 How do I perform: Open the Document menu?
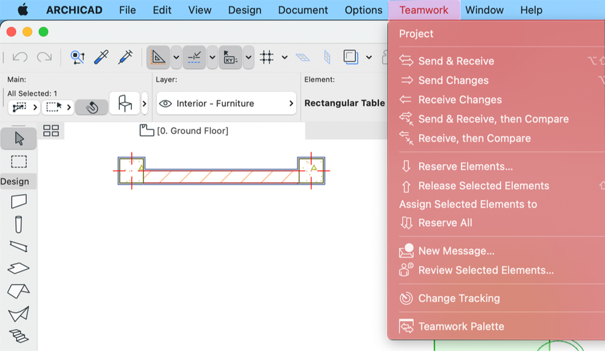pos(303,10)
